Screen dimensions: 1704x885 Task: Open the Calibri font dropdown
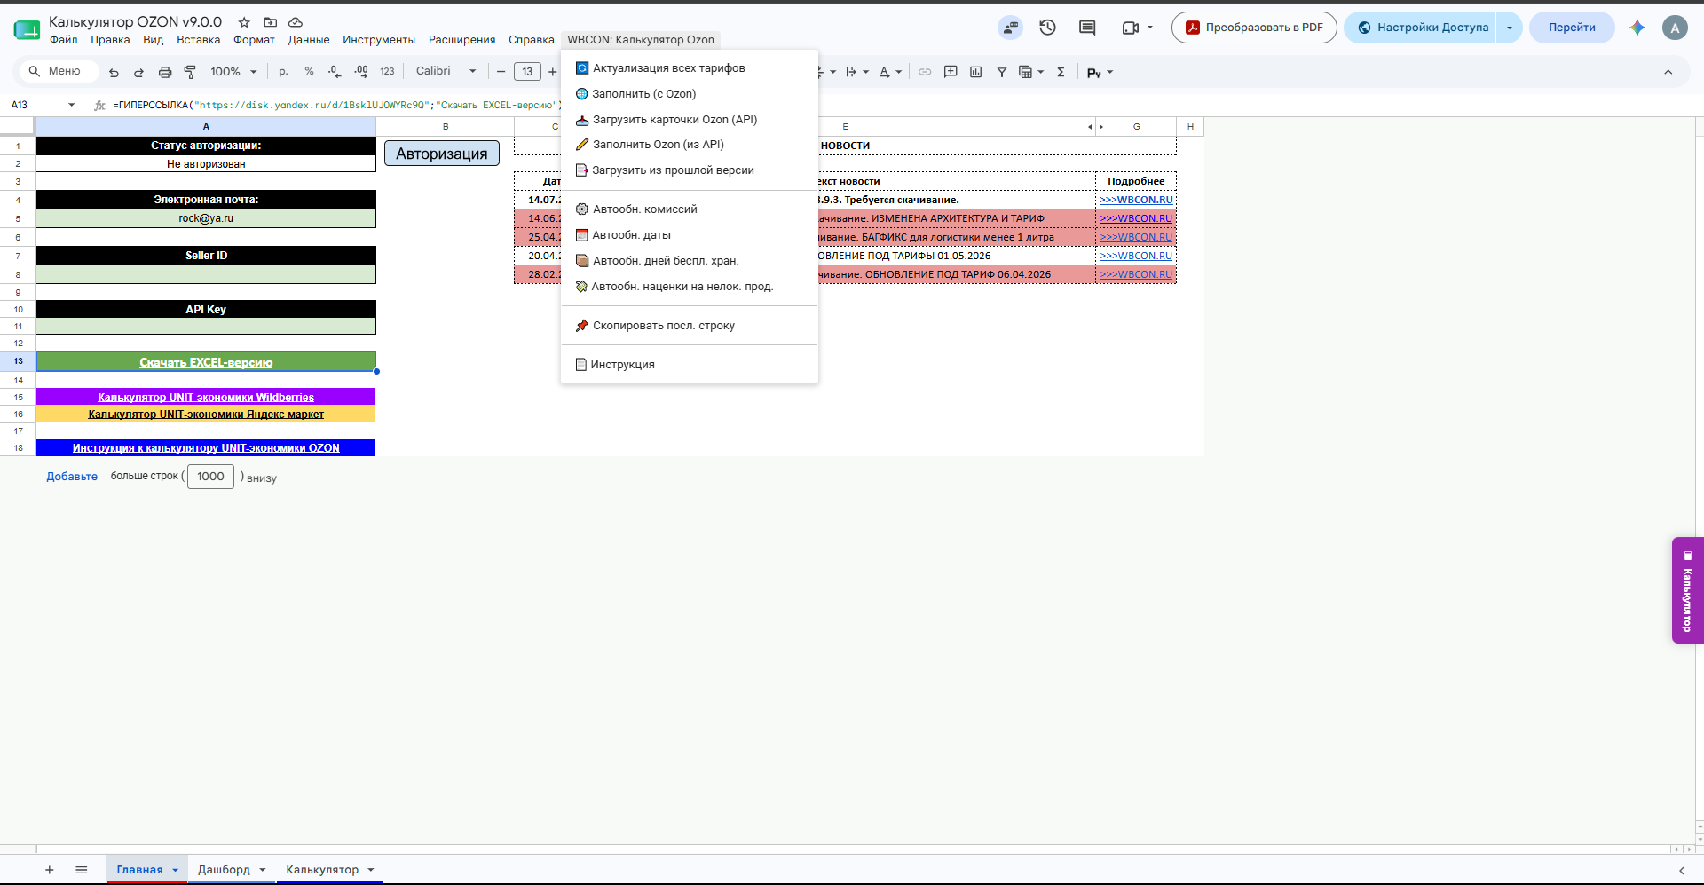(446, 72)
